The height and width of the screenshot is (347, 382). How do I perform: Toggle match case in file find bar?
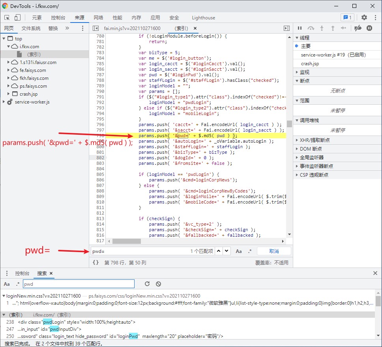click(x=239, y=251)
